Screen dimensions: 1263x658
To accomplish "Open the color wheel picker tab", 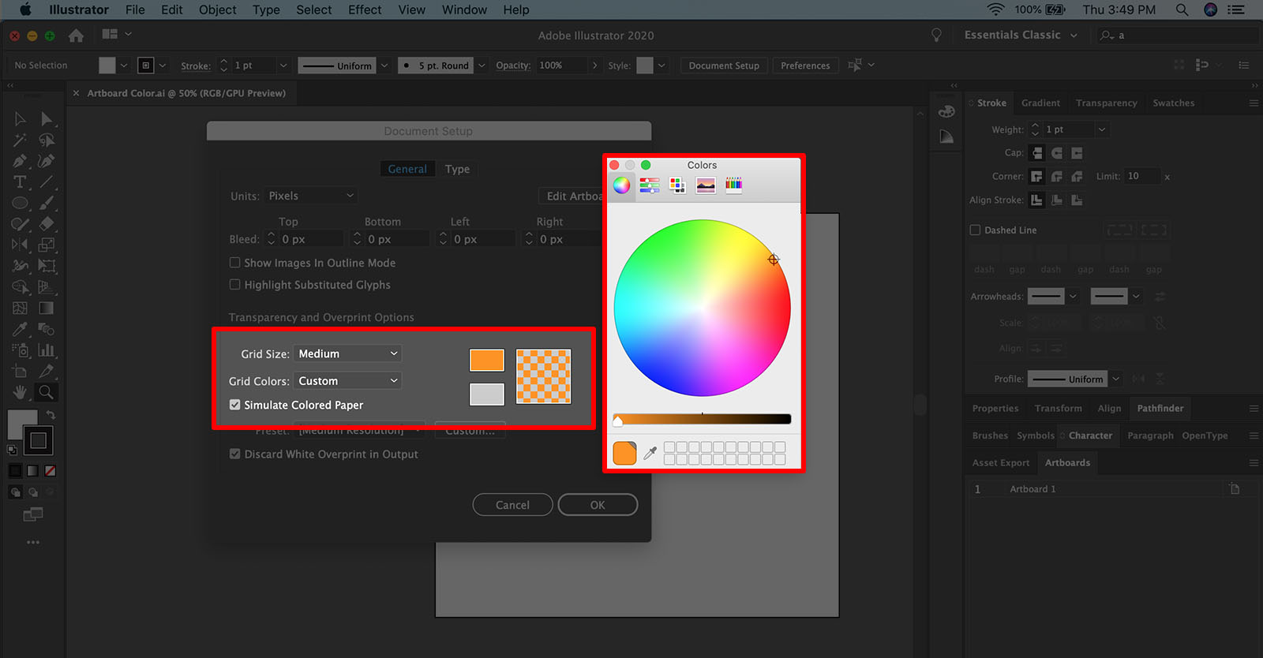I will click(622, 185).
